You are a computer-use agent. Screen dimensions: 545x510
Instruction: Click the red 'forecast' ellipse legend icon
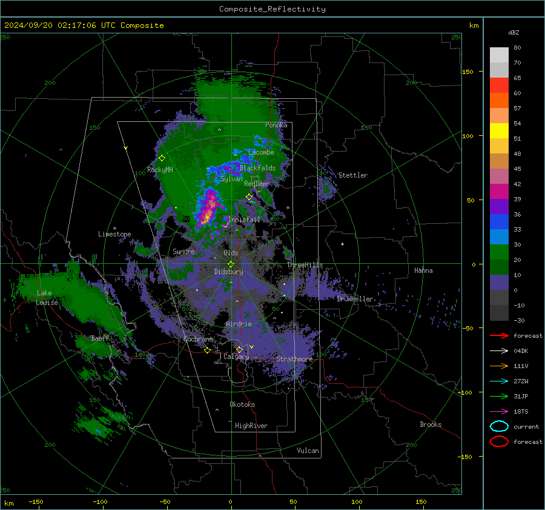pyautogui.click(x=499, y=441)
